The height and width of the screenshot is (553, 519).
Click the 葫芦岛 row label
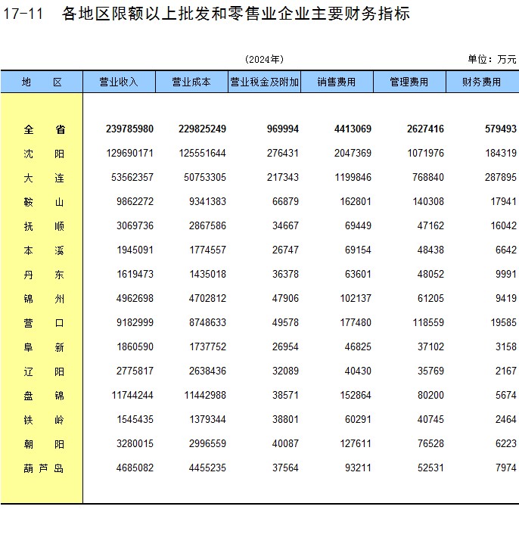coord(44,468)
